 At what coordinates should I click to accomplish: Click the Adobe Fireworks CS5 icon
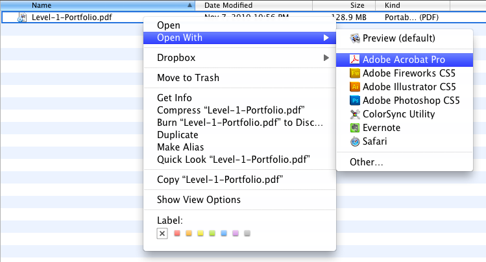355,73
